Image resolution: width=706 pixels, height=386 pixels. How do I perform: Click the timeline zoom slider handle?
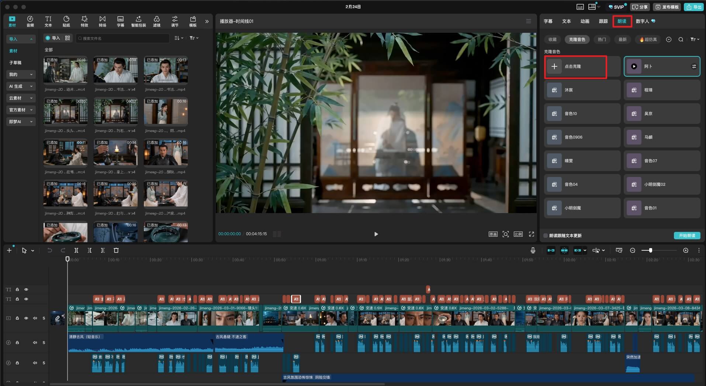(x=650, y=250)
